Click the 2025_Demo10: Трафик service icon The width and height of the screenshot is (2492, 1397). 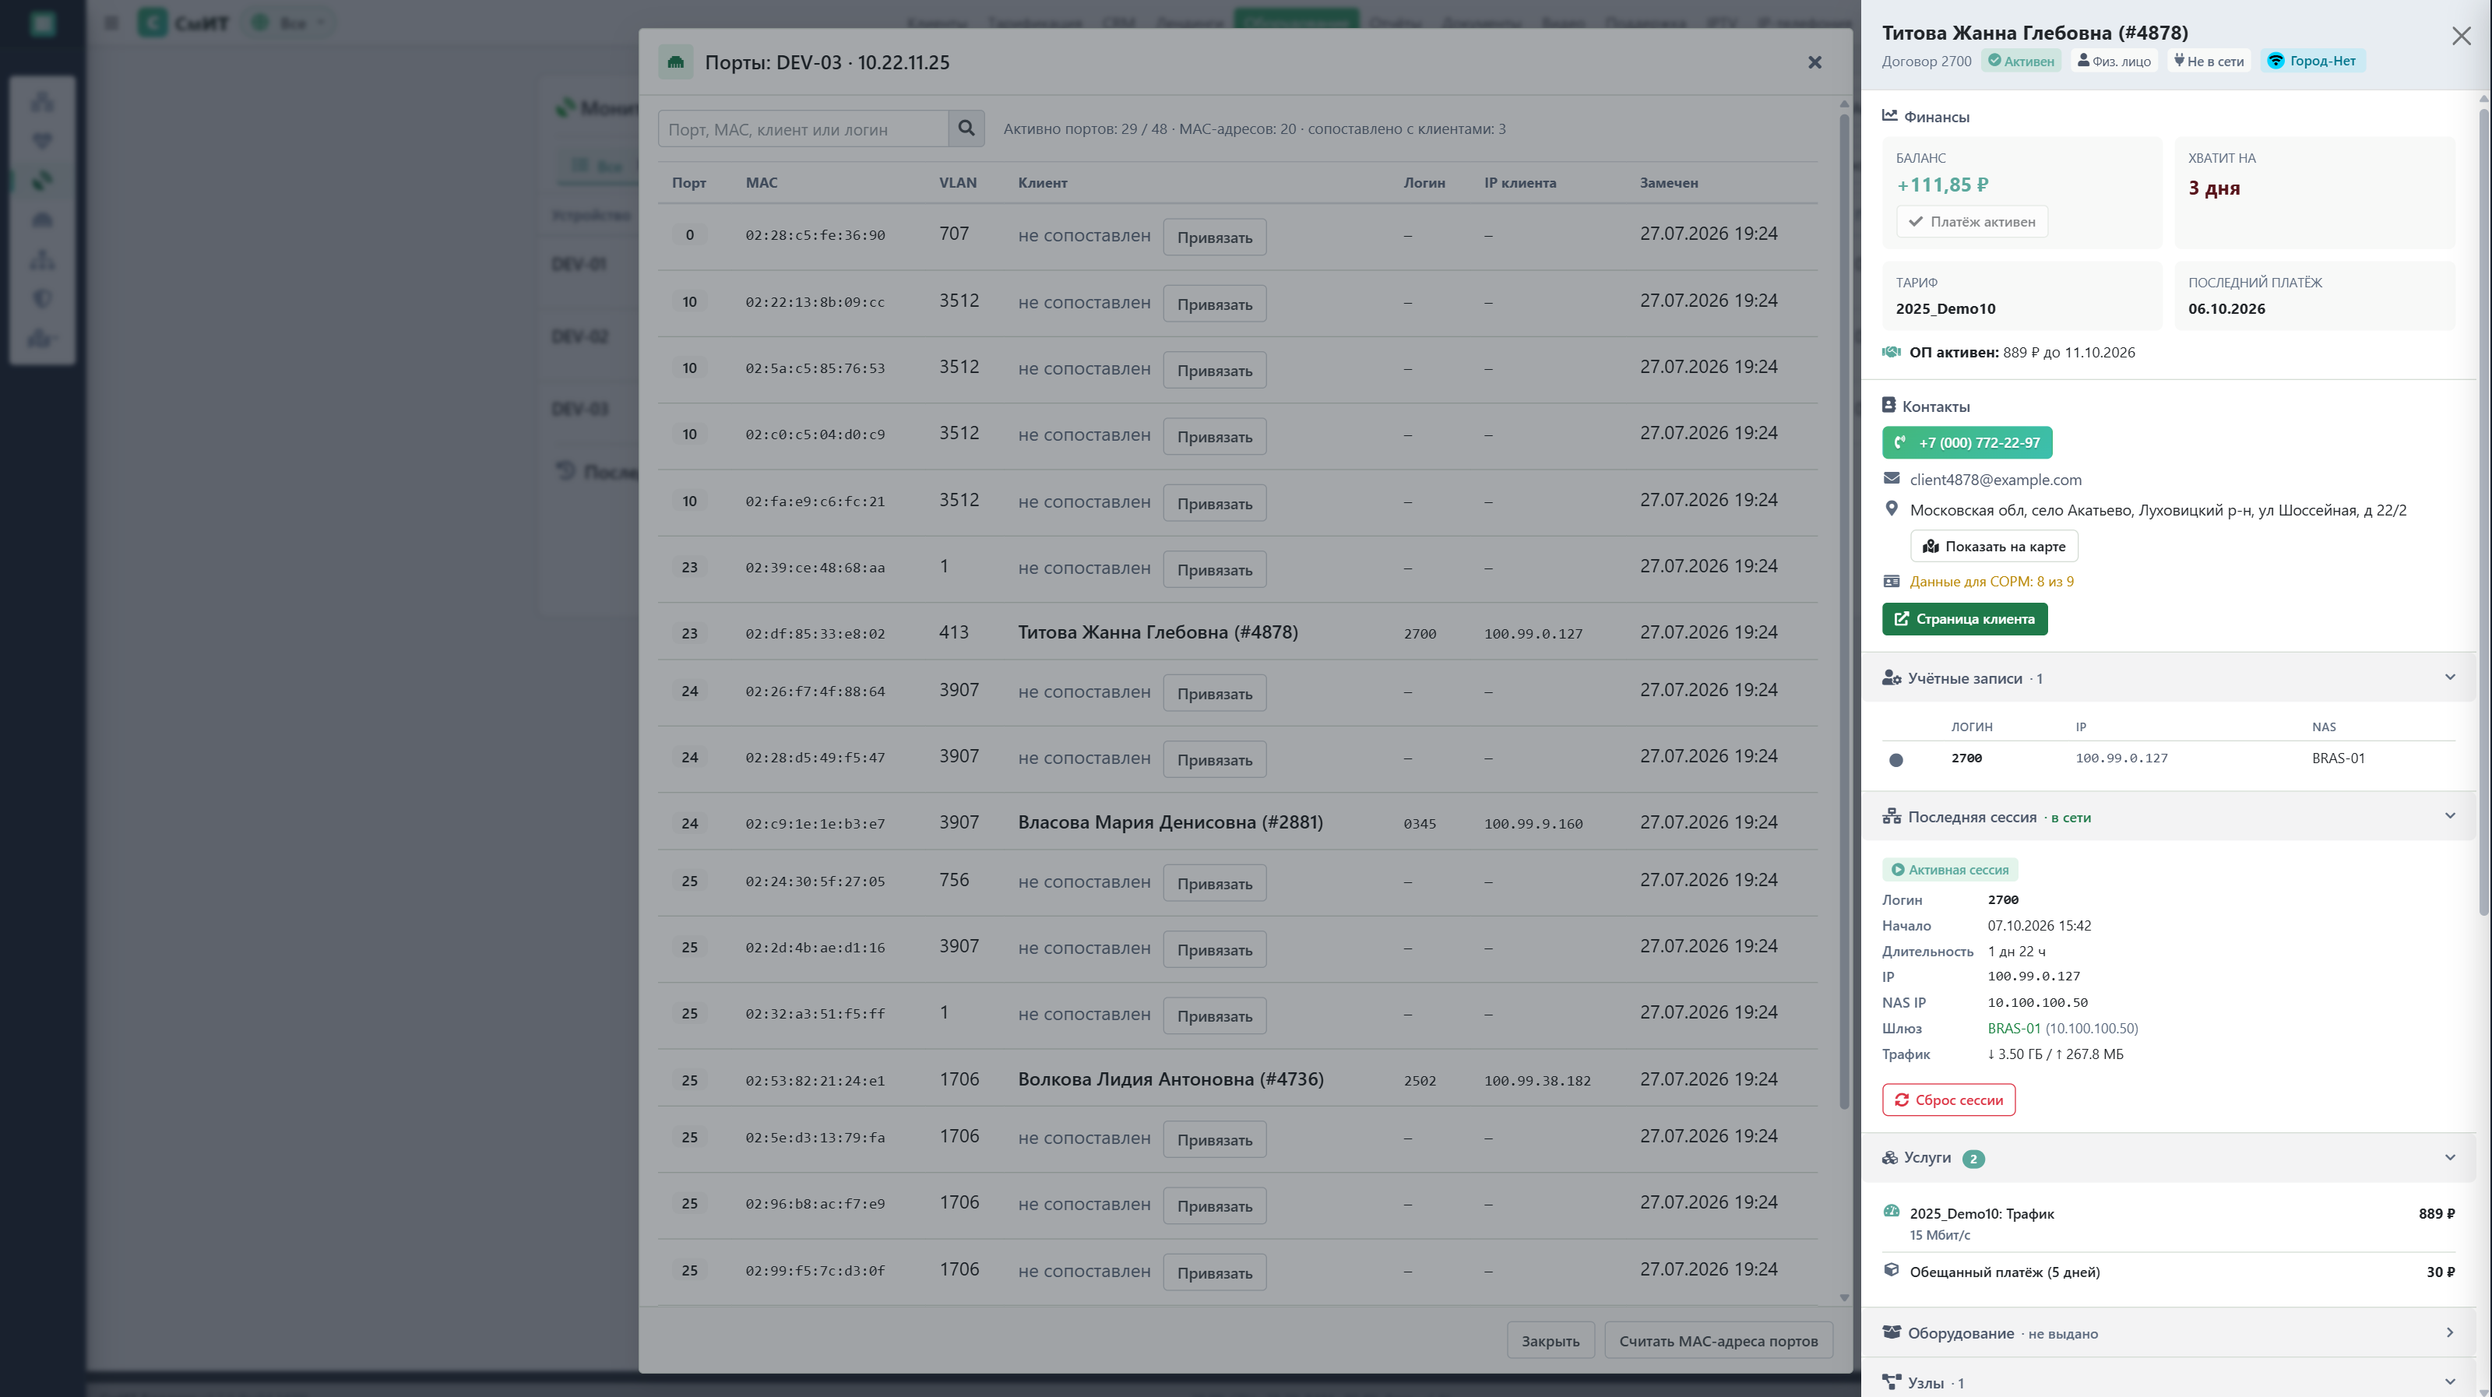click(x=1892, y=1211)
